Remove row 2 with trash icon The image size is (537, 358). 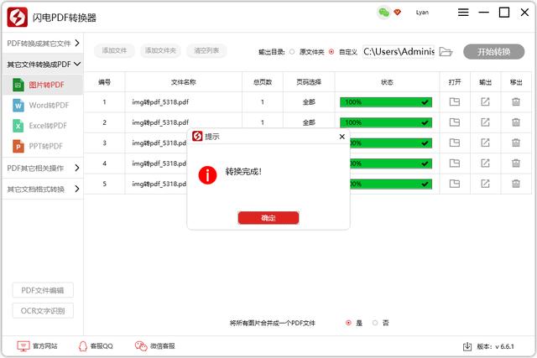(516, 122)
